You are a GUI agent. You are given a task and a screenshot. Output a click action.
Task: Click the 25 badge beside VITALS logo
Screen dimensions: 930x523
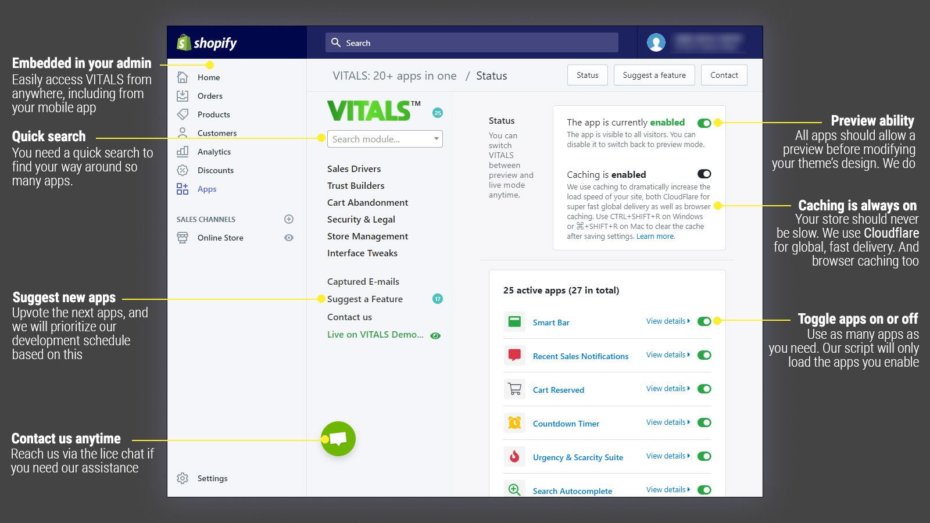438,113
